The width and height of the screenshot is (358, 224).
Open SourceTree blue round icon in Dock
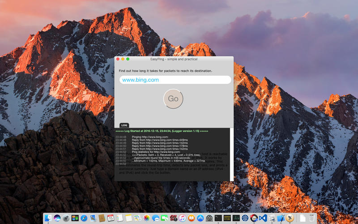click(245, 218)
